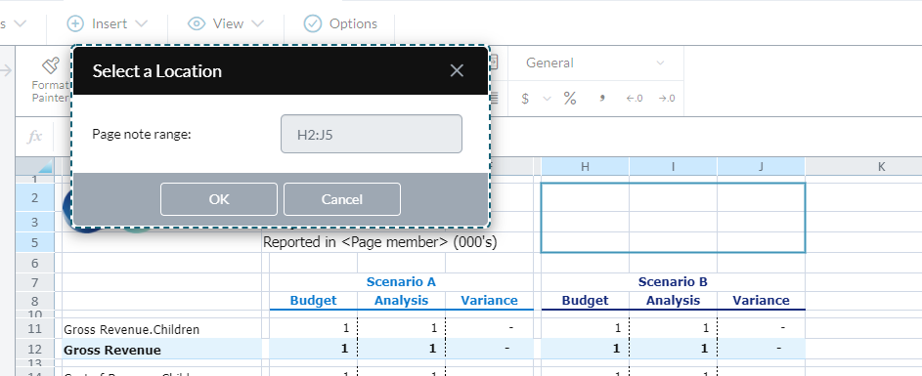Select the Gross Revenue row label cell
This screenshot has height=376, width=922.
coord(161,351)
